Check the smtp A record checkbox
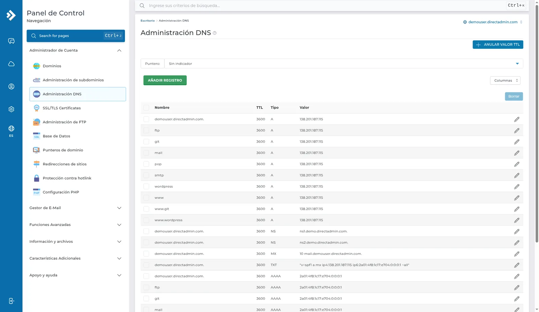The image size is (539, 312). 146,175
